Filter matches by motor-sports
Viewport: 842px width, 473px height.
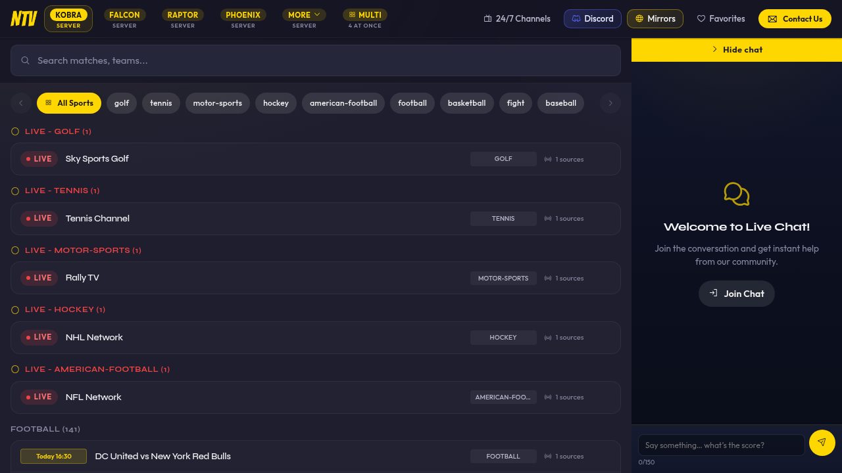pyautogui.click(x=218, y=103)
